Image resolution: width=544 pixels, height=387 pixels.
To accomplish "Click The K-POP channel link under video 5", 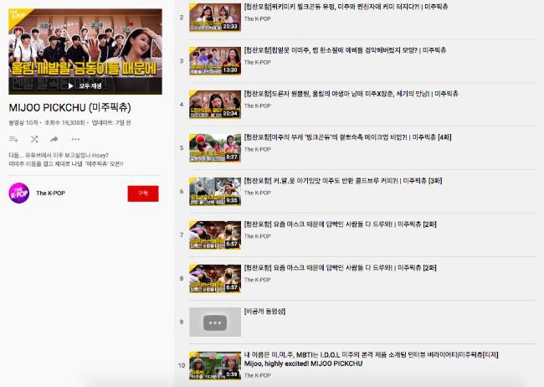I will [258, 149].
